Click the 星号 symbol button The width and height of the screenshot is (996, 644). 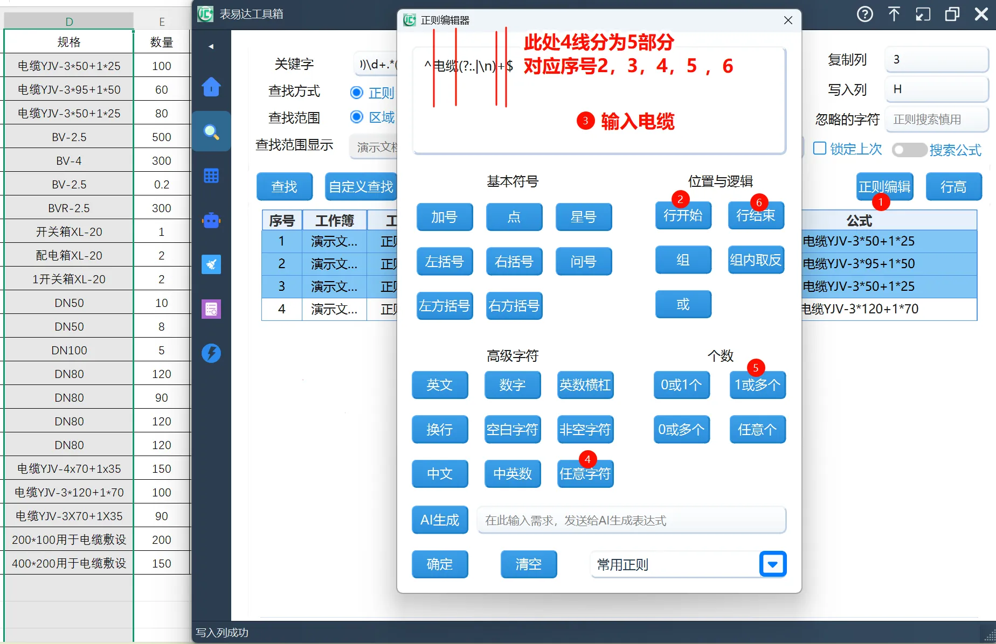(x=584, y=217)
